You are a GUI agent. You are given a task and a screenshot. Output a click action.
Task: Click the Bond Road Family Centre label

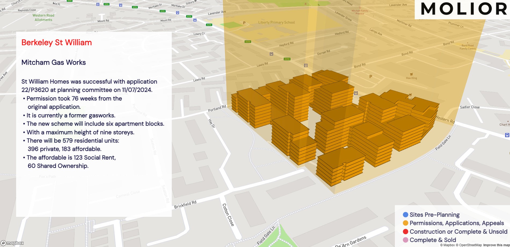(x=468, y=47)
